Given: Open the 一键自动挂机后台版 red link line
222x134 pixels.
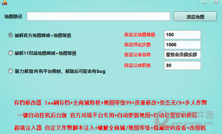Looking at the screenshot, I should [107, 115].
